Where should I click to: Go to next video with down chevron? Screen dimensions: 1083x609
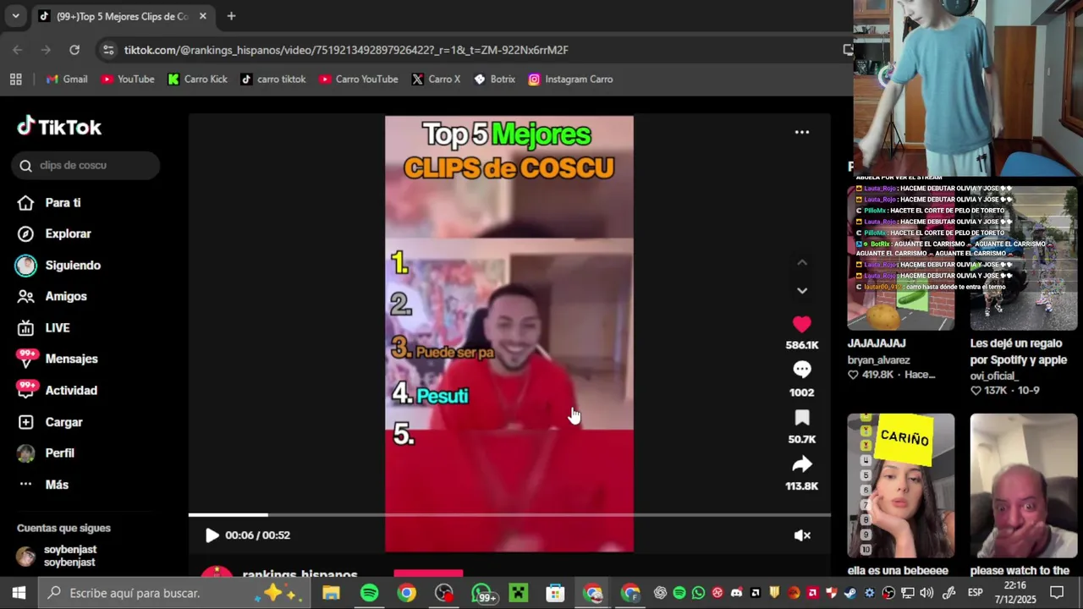(801, 290)
